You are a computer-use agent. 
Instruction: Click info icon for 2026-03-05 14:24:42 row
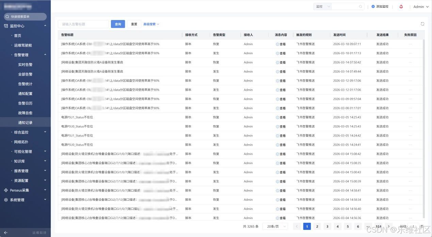tap(277, 136)
